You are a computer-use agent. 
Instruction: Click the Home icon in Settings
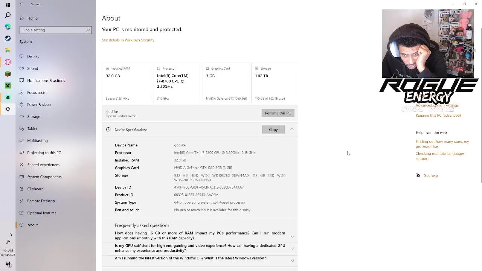[22, 18]
